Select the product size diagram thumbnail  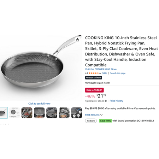[x=14, y=113]
